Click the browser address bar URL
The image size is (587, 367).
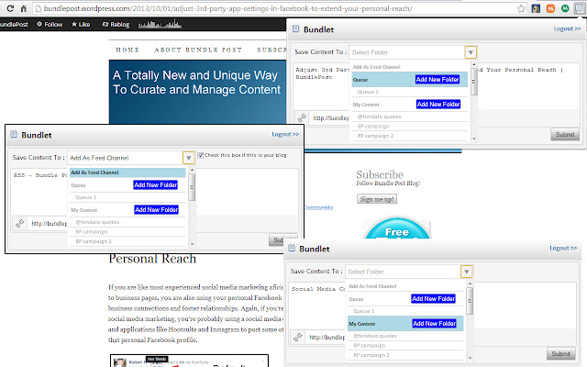227,8
